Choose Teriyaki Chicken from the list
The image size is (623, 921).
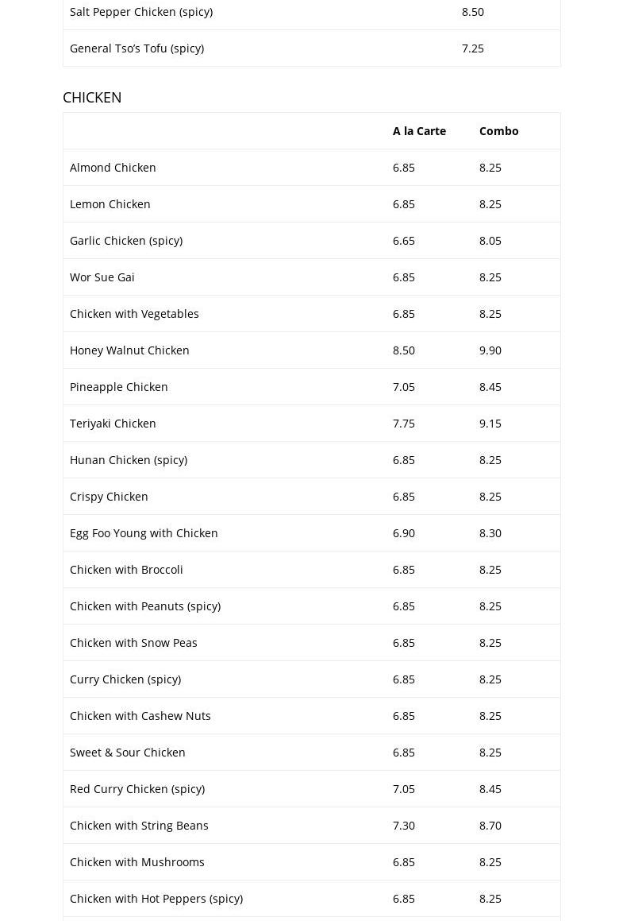(113, 423)
